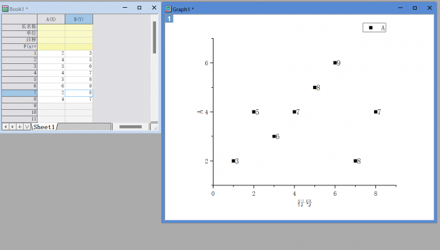The image size is (440, 250).
Task: Click the black square legend symbol
Action: click(371, 28)
